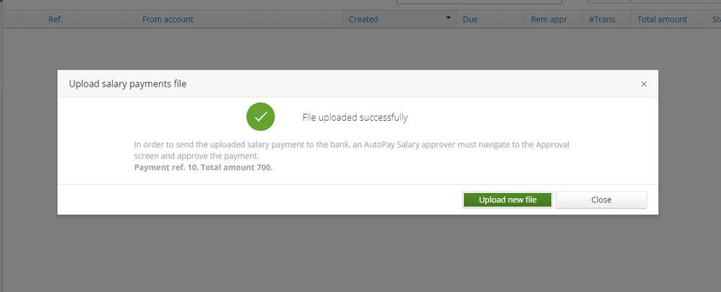The width and height of the screenshot is (721, 292).
Task: Click the File uploaded successfully message
Action: 355,117
